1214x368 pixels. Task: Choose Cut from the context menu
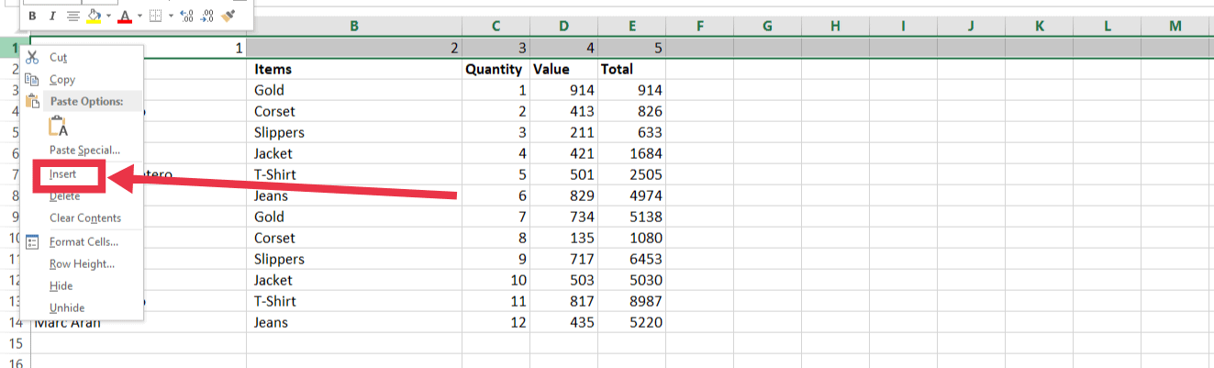tap(58, 57)
